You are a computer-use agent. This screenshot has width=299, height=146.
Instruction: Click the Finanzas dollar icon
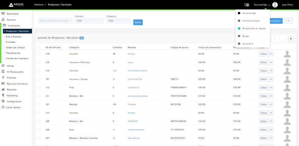click(3, 77)
